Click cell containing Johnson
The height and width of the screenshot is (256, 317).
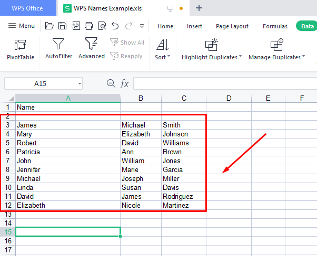tap(184, 134)
